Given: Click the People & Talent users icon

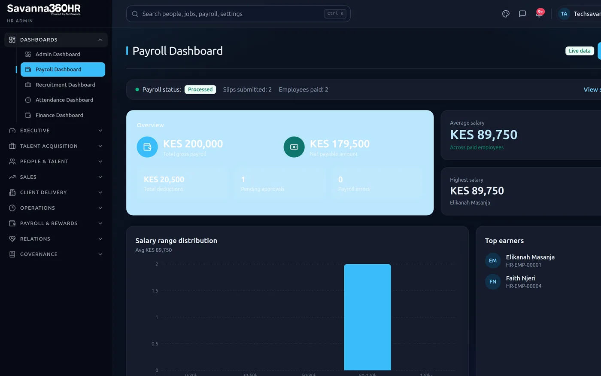Looking at the screenshot, I should tap(12, 162).
